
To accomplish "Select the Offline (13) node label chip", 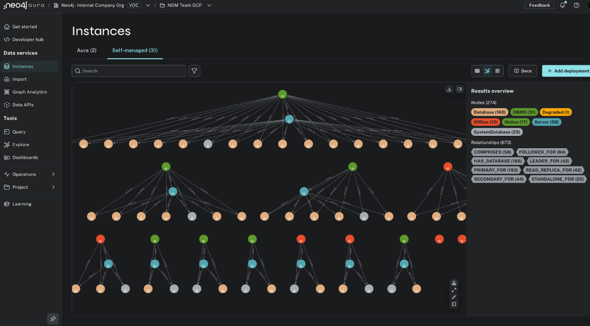I will (x=486, y=122).
